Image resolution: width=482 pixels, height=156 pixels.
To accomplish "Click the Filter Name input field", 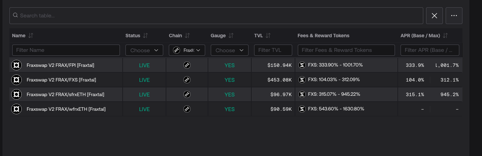I will tap(66, 50).
